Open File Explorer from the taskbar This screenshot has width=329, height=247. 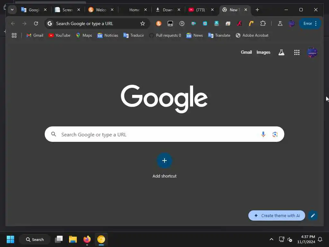click(73, 239)
